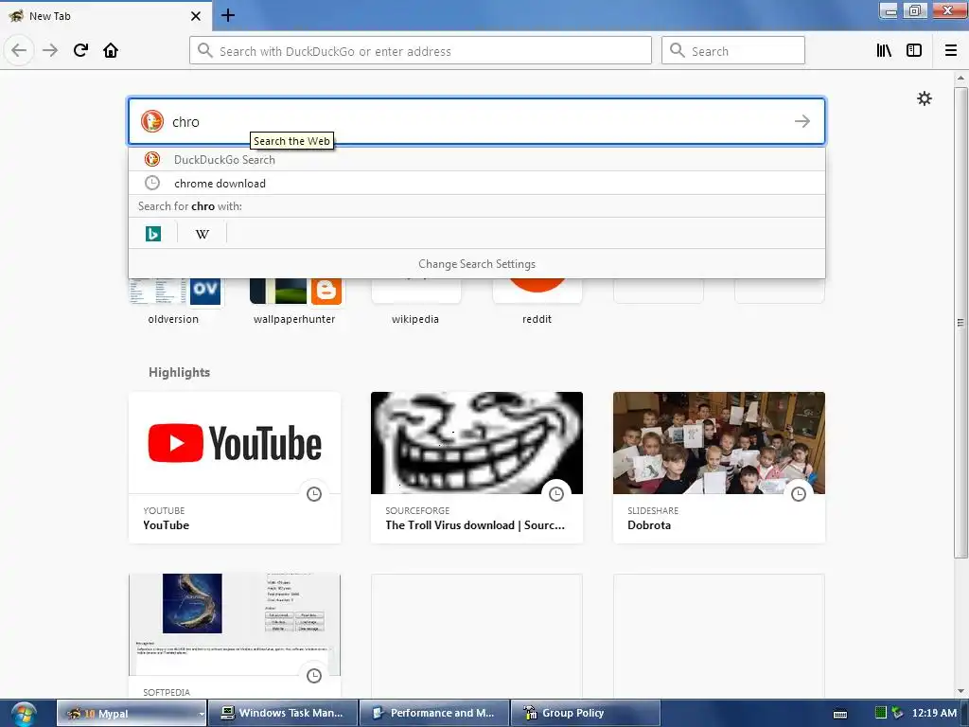Screen dimensions: 969x727
Task: Click the green tray monitor icon
Action: click(x=881, y=713)
